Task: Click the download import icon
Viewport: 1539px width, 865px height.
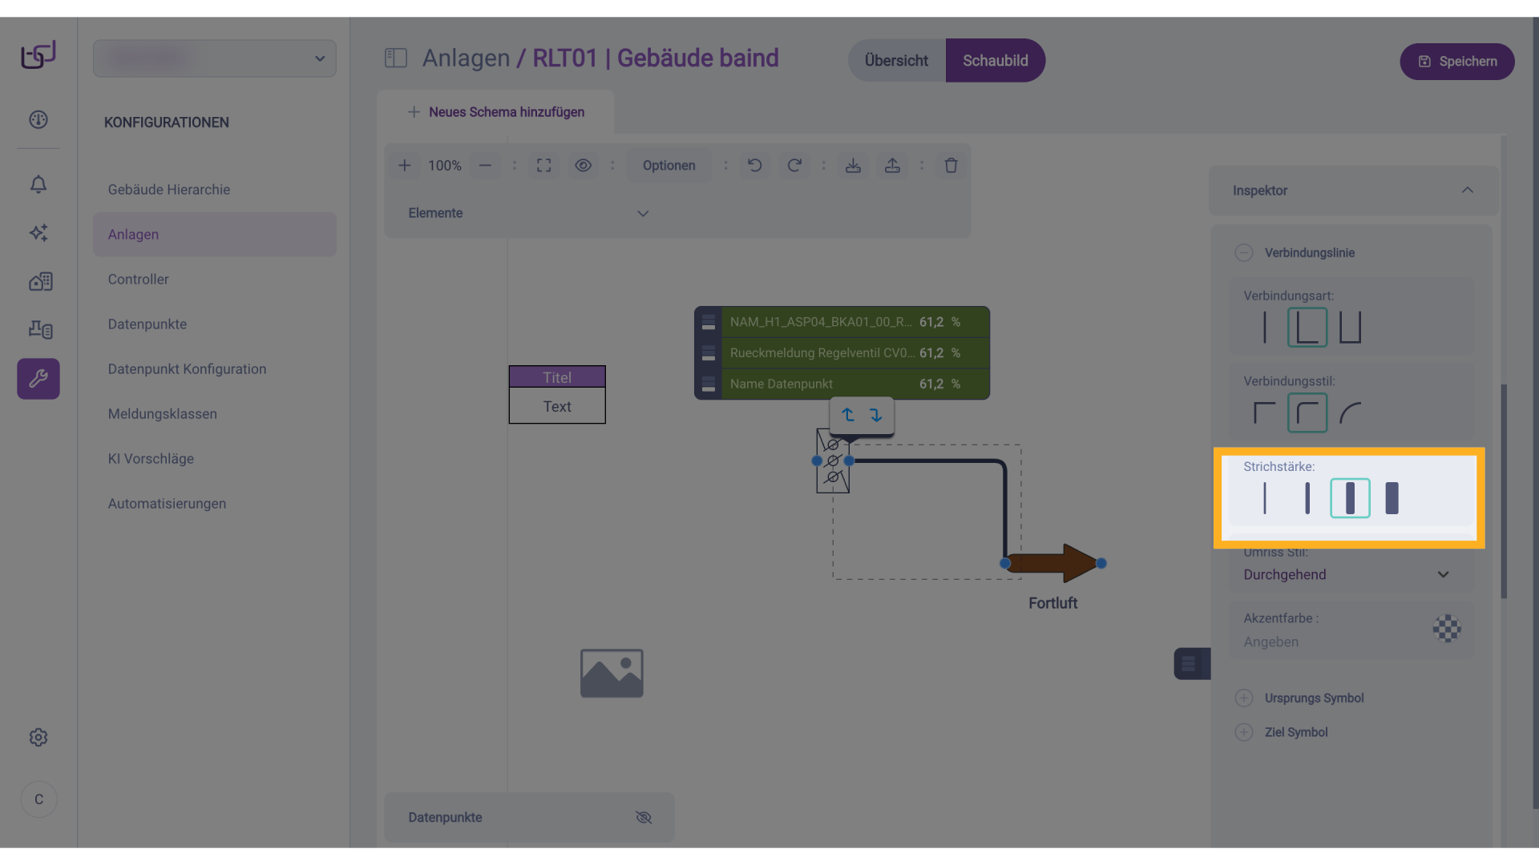Action: (853, 165)
